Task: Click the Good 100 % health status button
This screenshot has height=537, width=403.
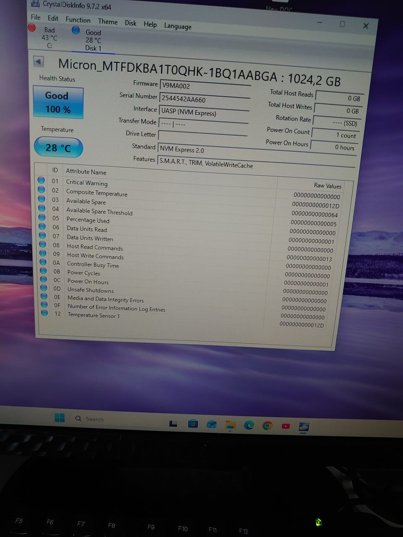Action: click(x=58, y=102)
